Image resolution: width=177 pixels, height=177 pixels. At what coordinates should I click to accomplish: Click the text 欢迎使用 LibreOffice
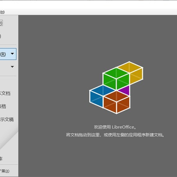click(x=115, y=127)
